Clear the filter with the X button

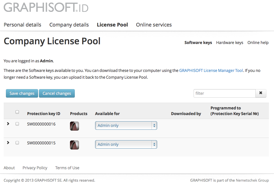click(261, 93)
